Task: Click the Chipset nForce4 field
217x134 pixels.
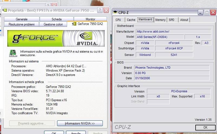Action: point(174,43)
